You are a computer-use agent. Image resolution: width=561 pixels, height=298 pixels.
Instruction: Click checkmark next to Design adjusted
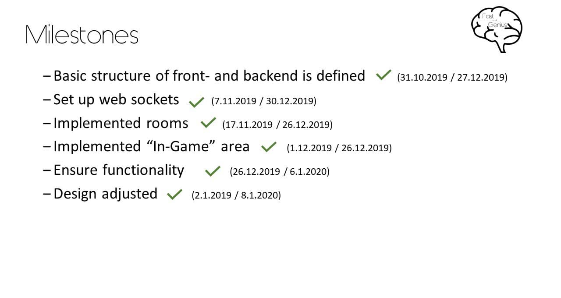[174, 194]
